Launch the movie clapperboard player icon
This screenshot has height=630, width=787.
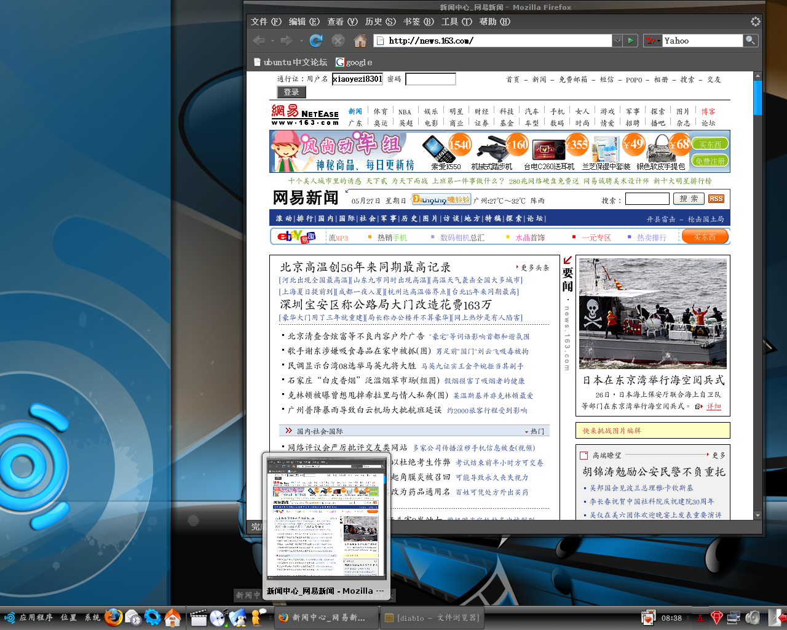[198, 618]
